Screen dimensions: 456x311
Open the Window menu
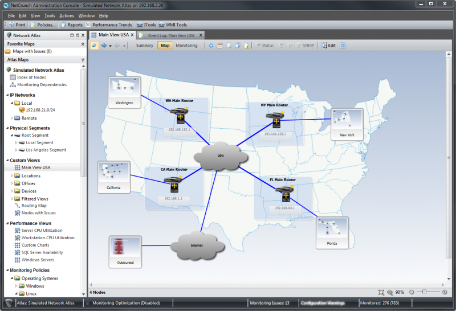[87, 16]
